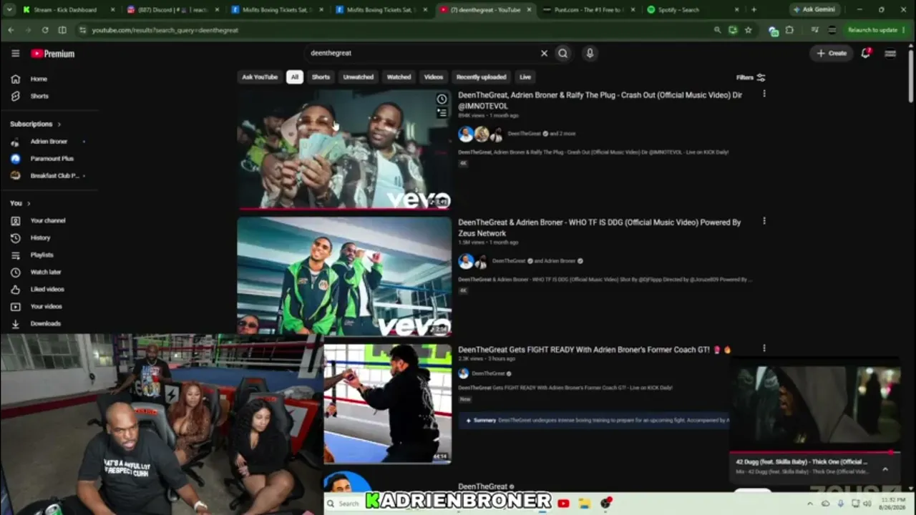Open the browser extensions puzzle icon
The image size is (916, 515).
tap(789, 30)
